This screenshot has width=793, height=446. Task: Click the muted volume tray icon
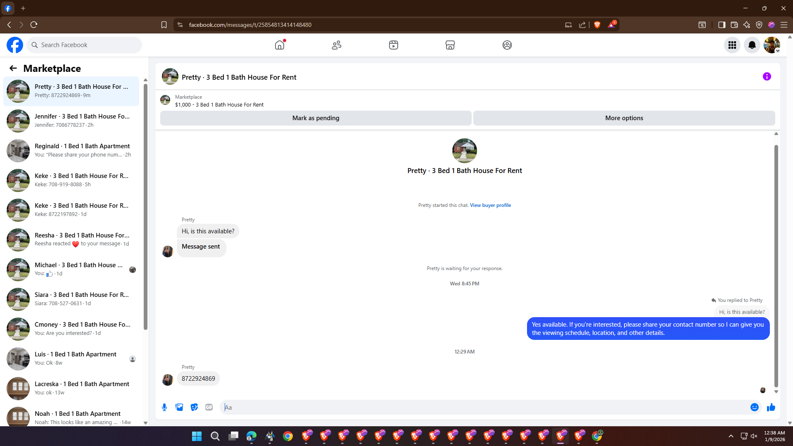[x=754, y=436]
